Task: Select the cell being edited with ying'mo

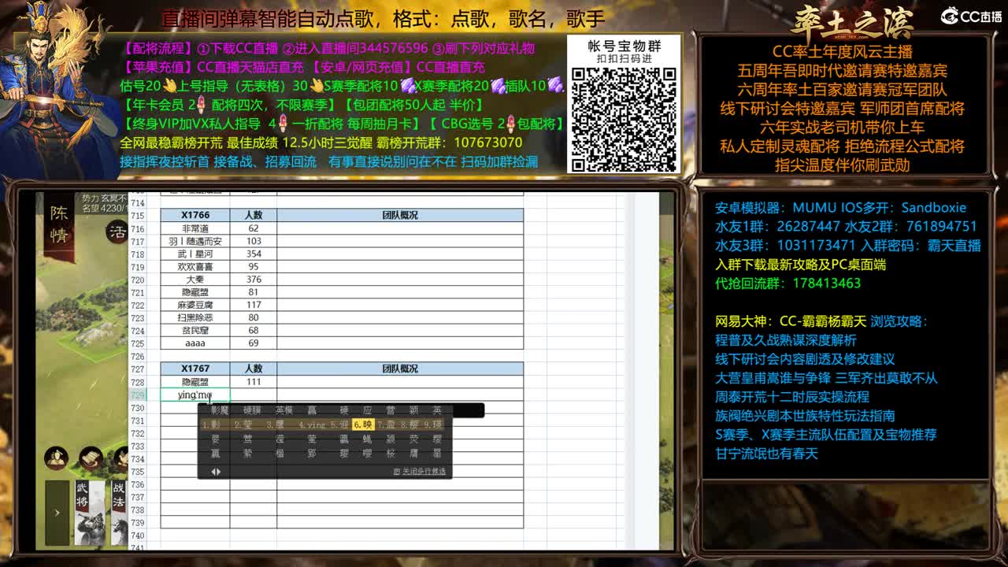Action: pos(195,395)
